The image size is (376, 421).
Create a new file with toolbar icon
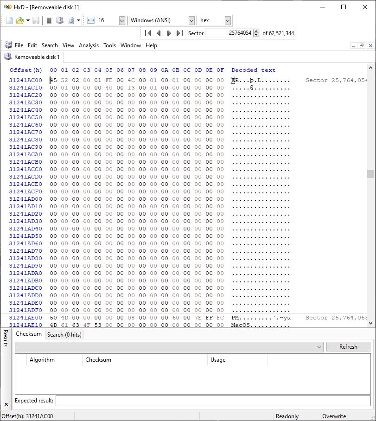point(9,20)
